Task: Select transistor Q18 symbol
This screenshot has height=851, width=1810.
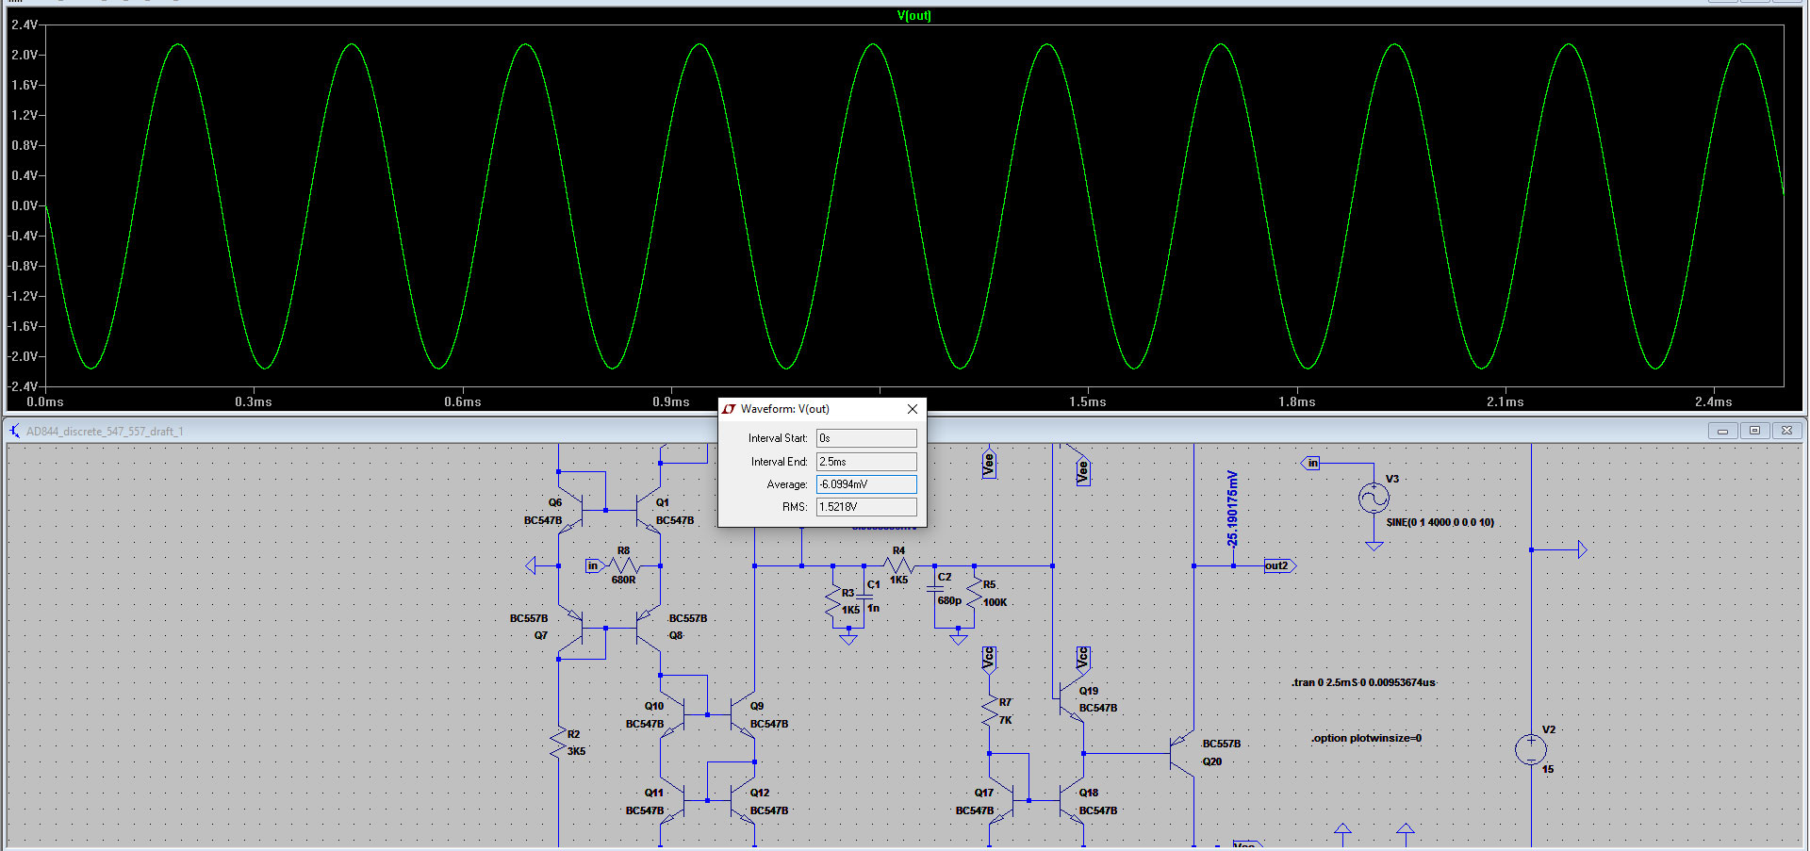Action: (1072, 801)
